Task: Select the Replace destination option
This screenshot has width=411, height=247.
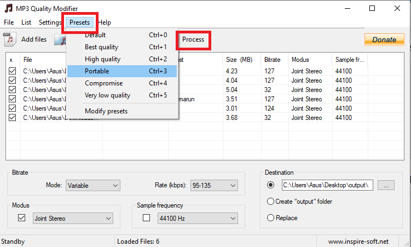Action: 282,218
